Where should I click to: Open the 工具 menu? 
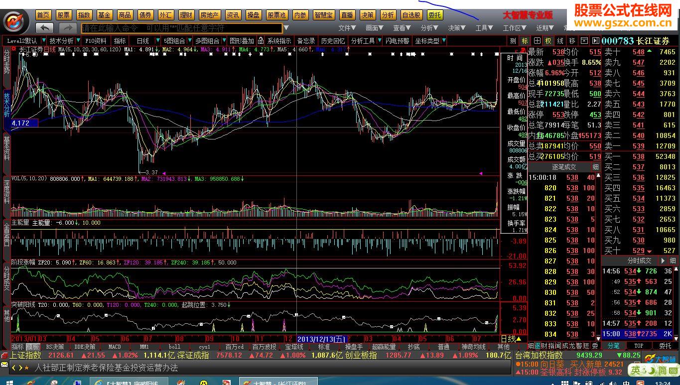click(484, 28)
